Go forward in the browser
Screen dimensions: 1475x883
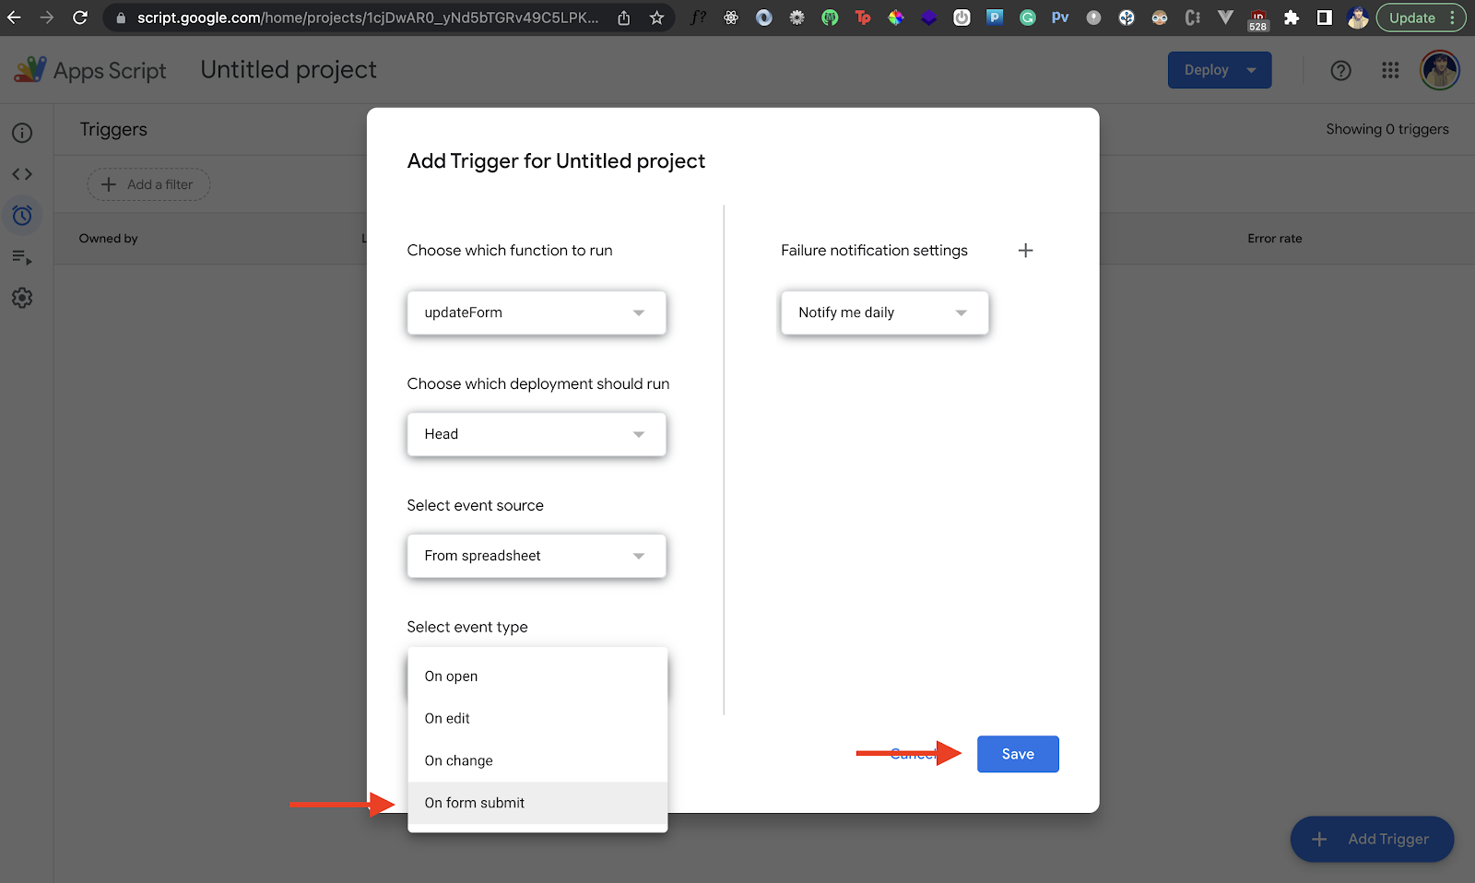pyautogui.click(x=47, y=18)
